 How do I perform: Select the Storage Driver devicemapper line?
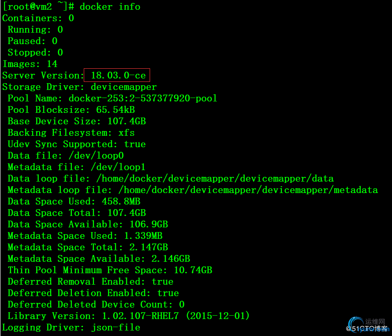(80, 87)
